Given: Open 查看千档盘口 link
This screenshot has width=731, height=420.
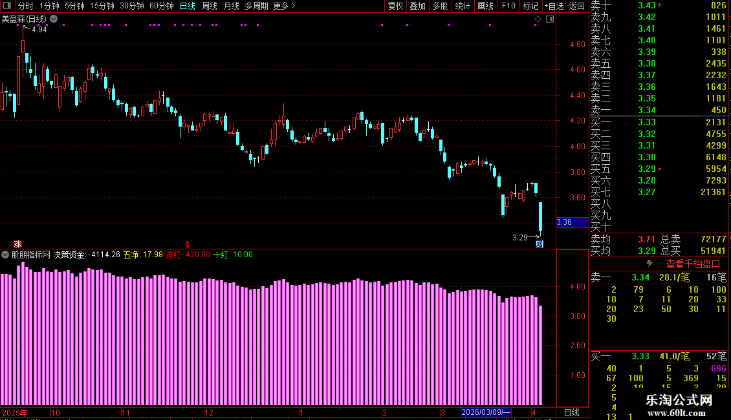Looking at the screenshot, I should pyautogui.click(x=693, y=264).
